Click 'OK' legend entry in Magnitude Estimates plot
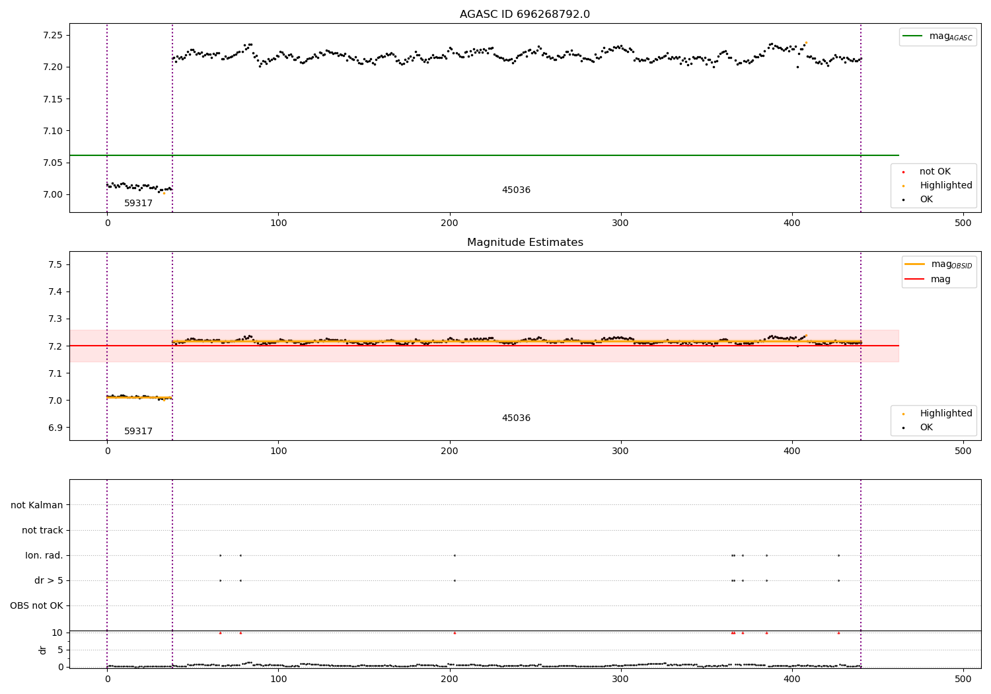991x694 pixels. [x=918, y=428]
